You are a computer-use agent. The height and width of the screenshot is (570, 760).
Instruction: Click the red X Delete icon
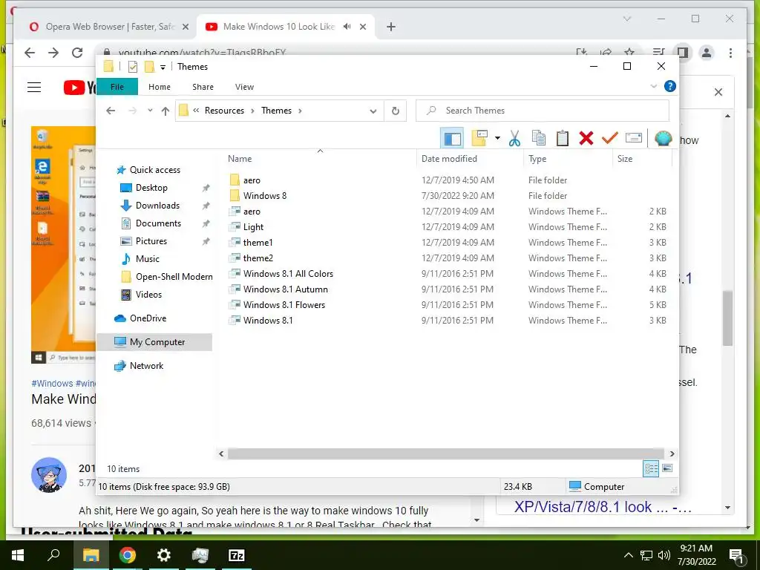point(586,139)
